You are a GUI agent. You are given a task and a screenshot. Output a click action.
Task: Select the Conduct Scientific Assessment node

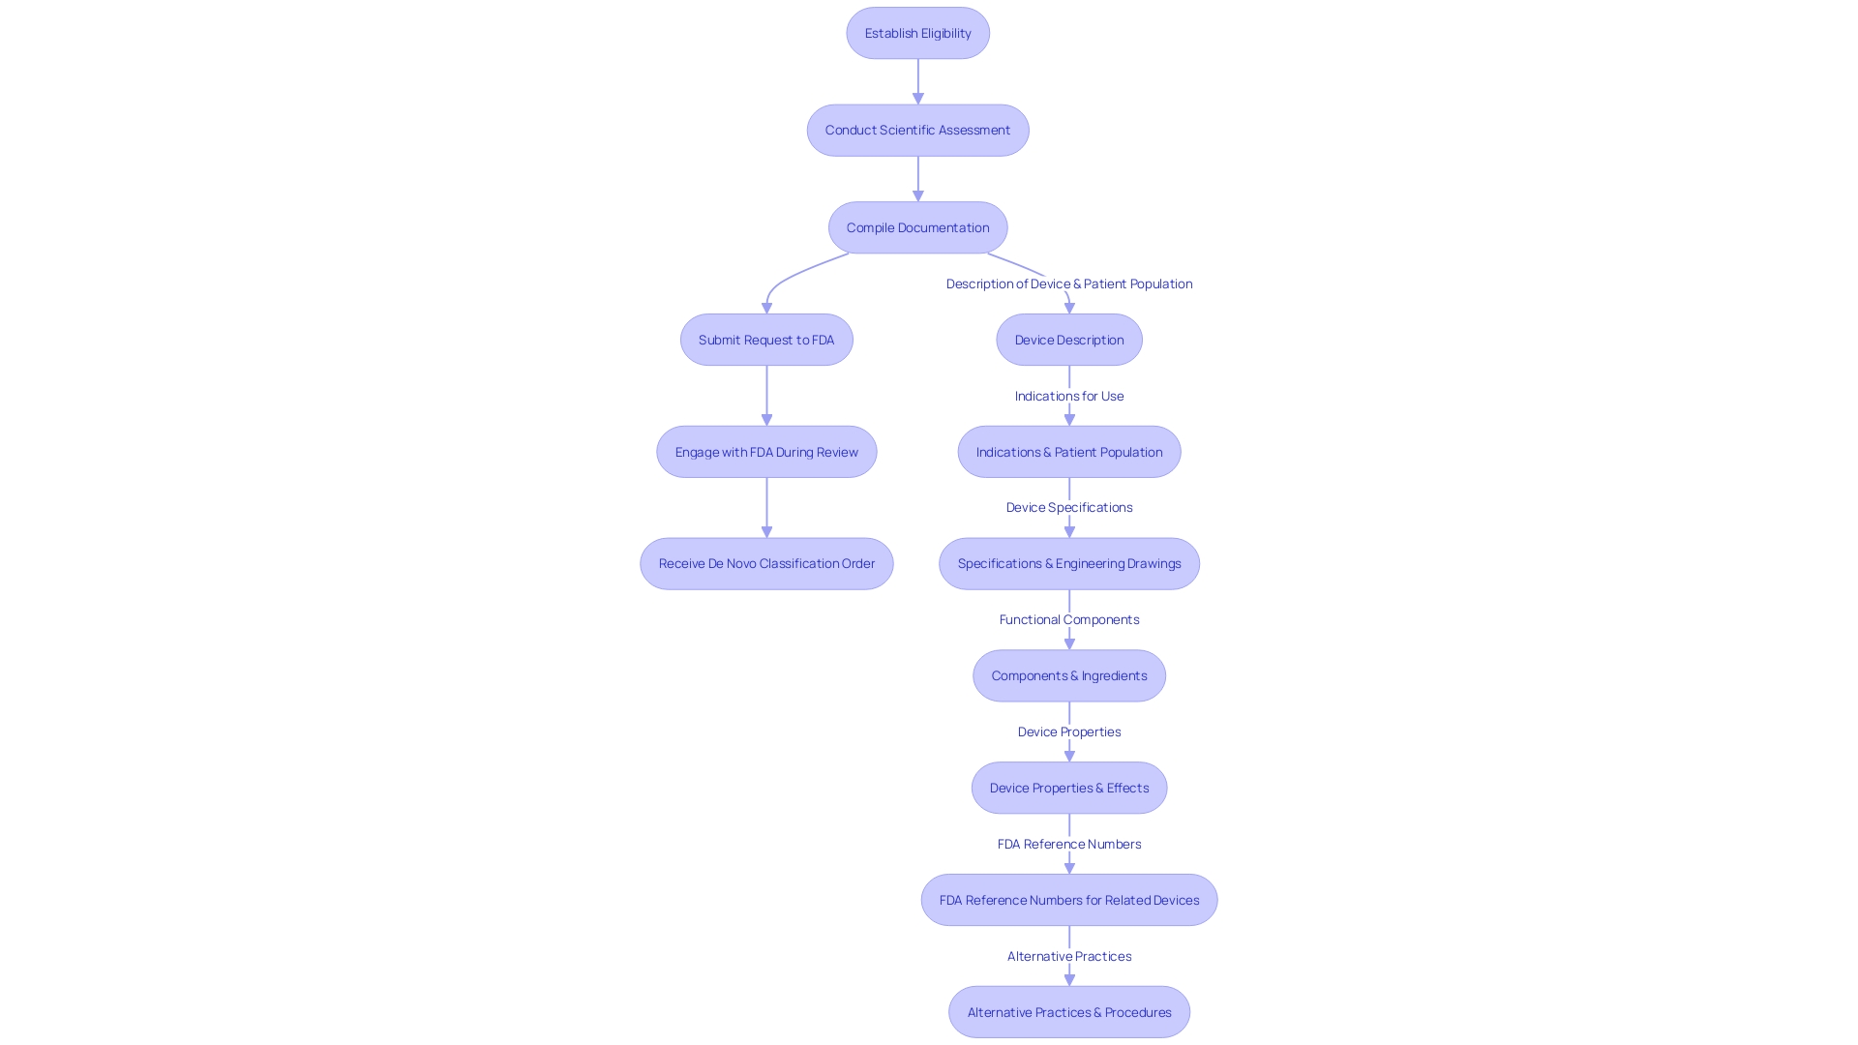coord(917,129)
